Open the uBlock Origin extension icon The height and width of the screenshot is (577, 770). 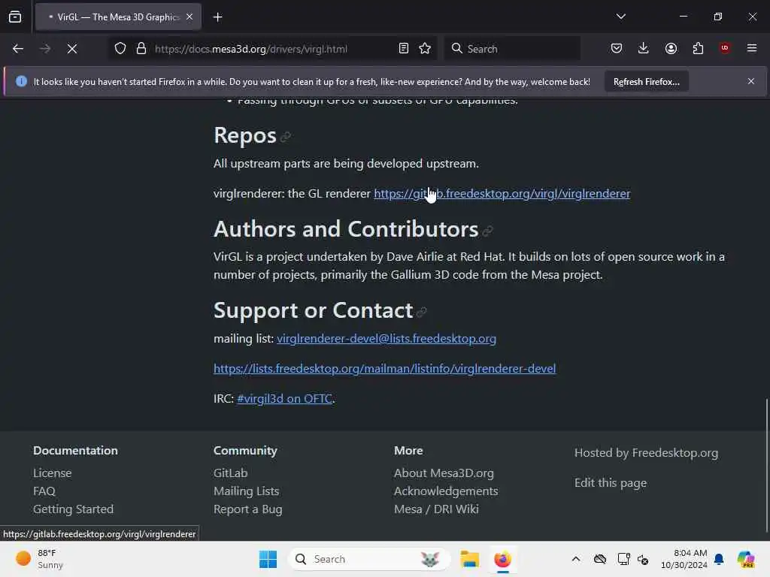pos(725,48)
